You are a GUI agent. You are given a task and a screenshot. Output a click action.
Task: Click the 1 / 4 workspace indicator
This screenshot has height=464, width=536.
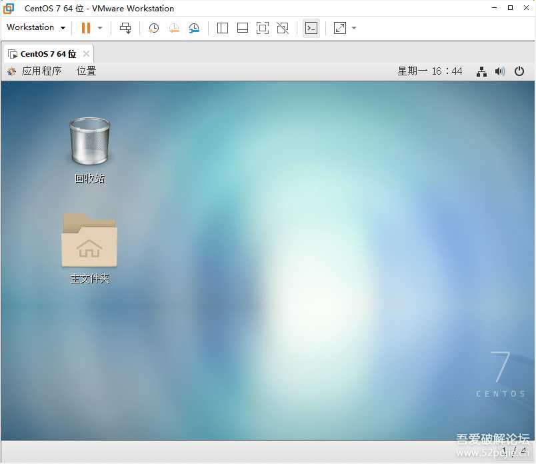514,450
